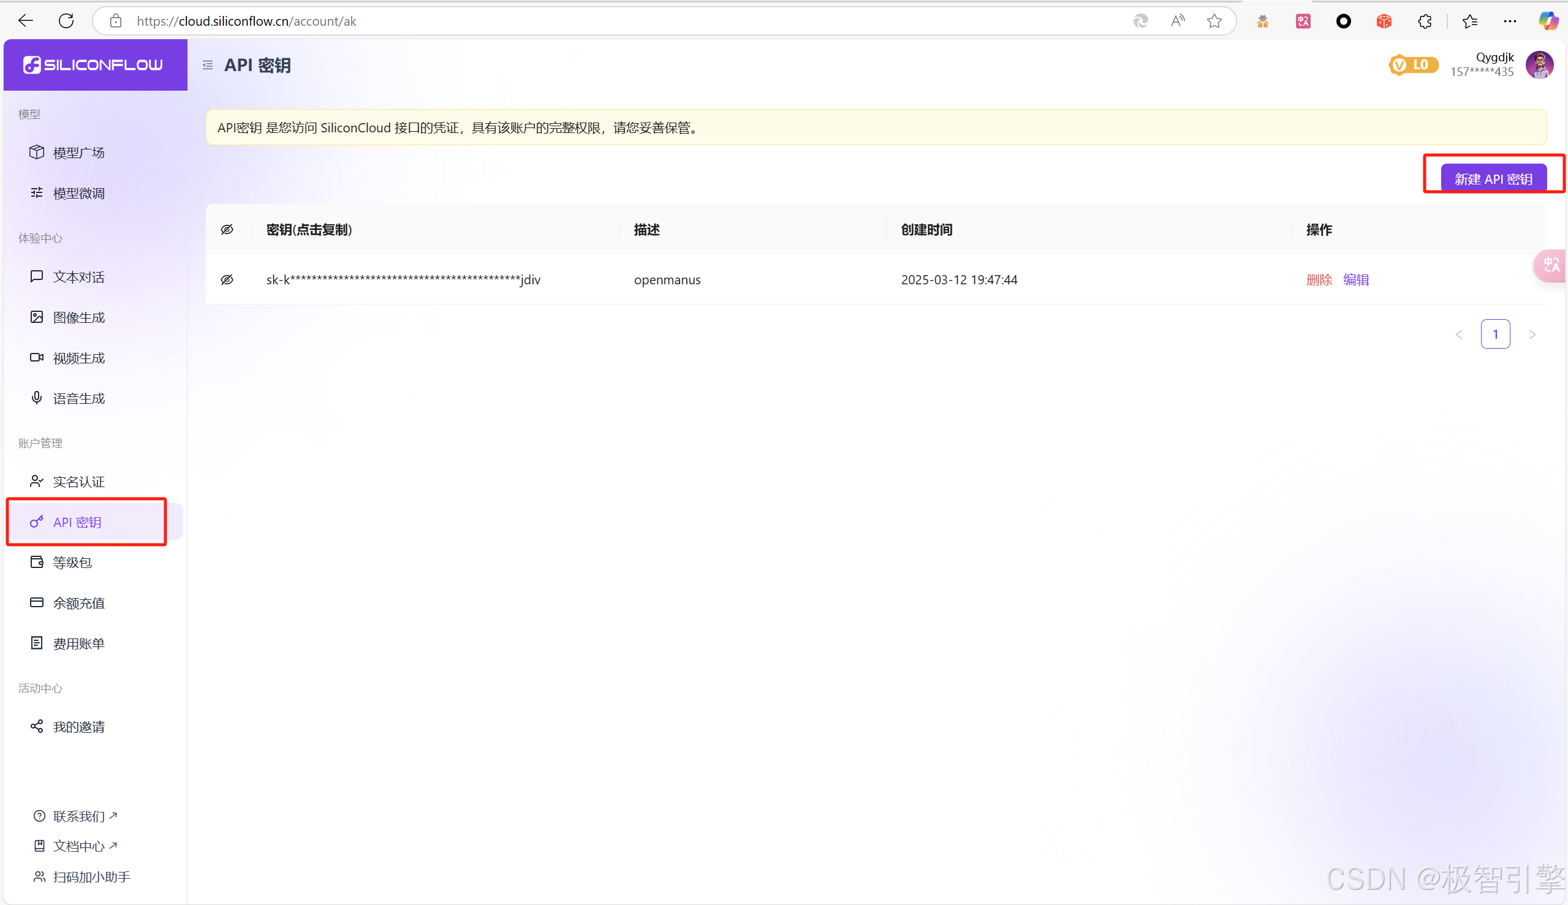Click the floating translate icon at right edge
Viewport: 1568px width, 905px height.
(1551, 265)
